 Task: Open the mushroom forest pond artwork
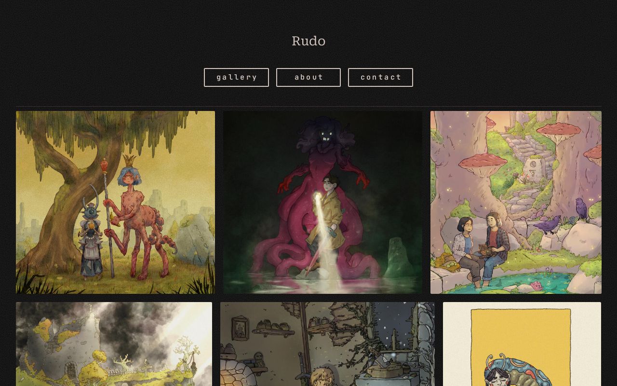tap(516, 202)
